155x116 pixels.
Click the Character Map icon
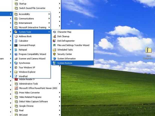54,32
